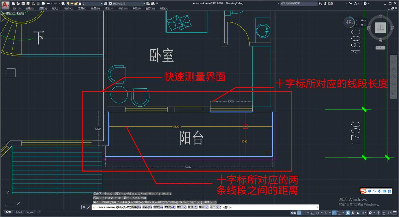Screen dimensions: 399x217
Task: Toggle Ortho mode in the status bar
Action: point(313,213)
